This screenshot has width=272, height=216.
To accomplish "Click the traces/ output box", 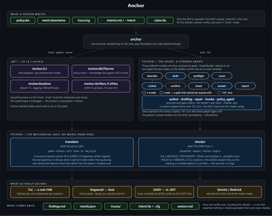I will pos(116,206).
